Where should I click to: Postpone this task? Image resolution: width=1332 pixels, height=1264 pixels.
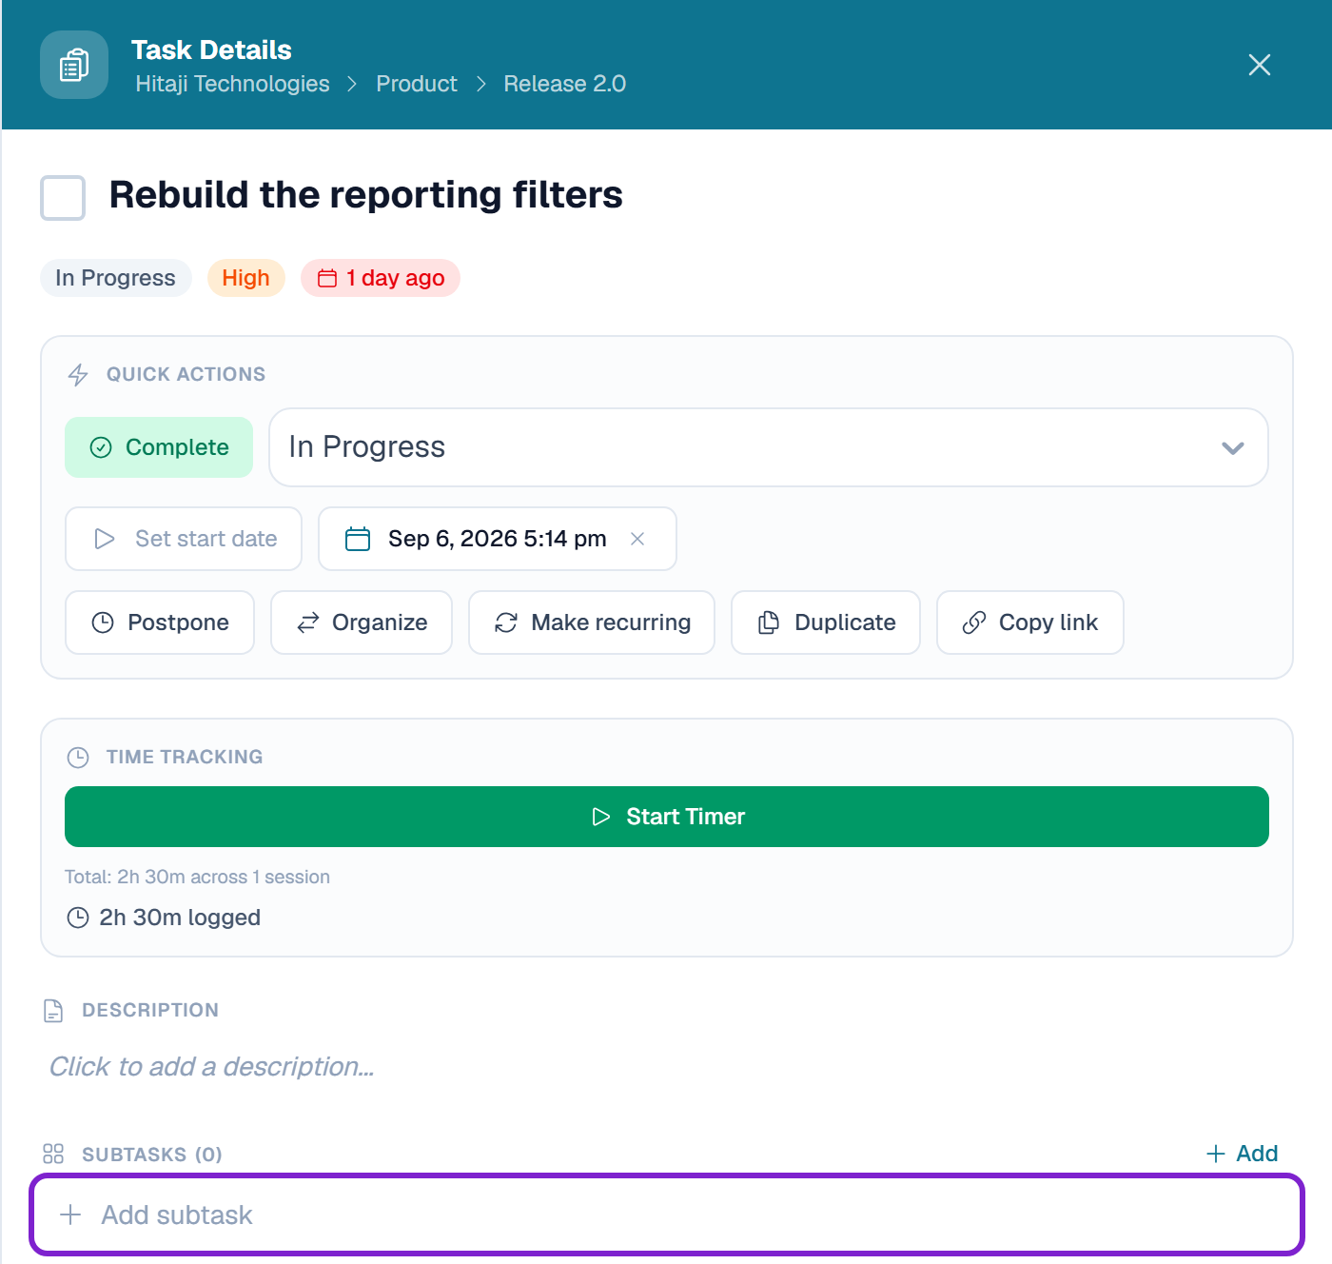point(160,622)
